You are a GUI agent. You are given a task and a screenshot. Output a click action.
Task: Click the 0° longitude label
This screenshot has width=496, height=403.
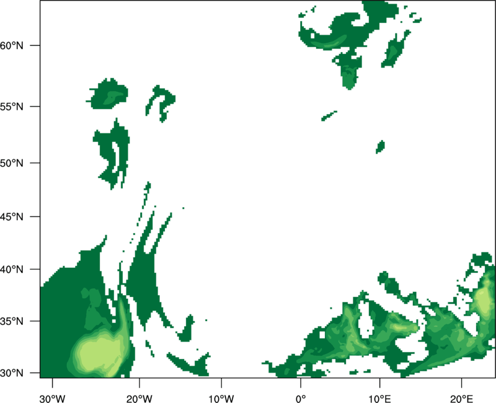point(301,399)
